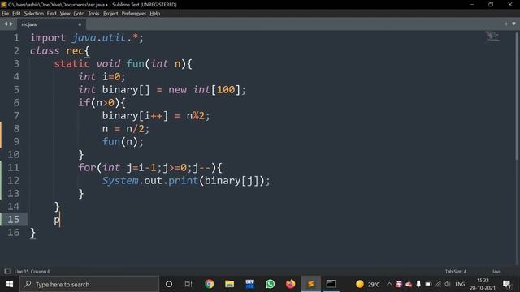Screen dimensions: 520x292
Task: Open the File menu
Action: (6, 14)
